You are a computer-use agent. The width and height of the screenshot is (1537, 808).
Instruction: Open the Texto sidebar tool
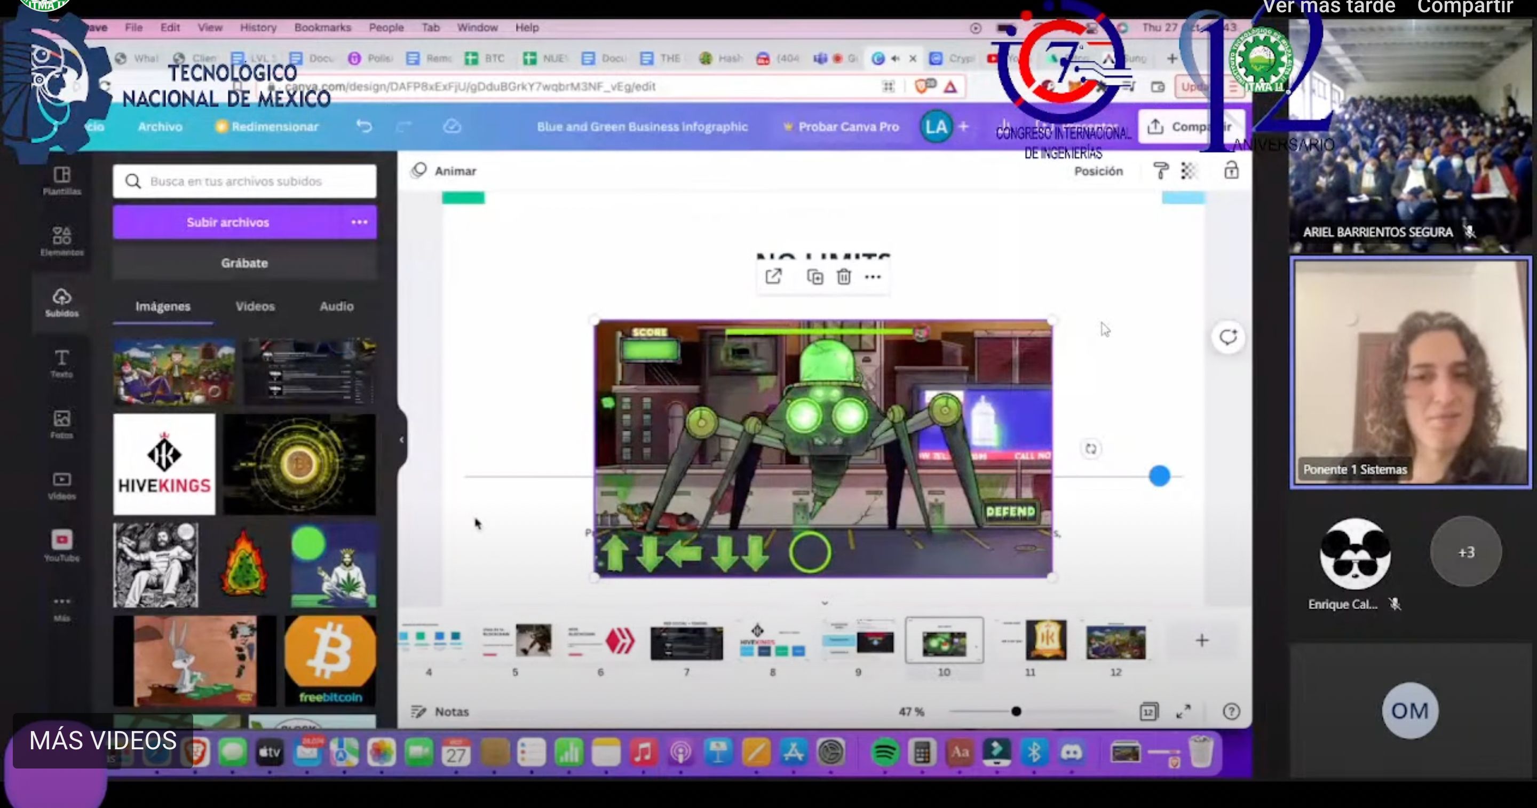pyautogui.click(x=61, y=363)
